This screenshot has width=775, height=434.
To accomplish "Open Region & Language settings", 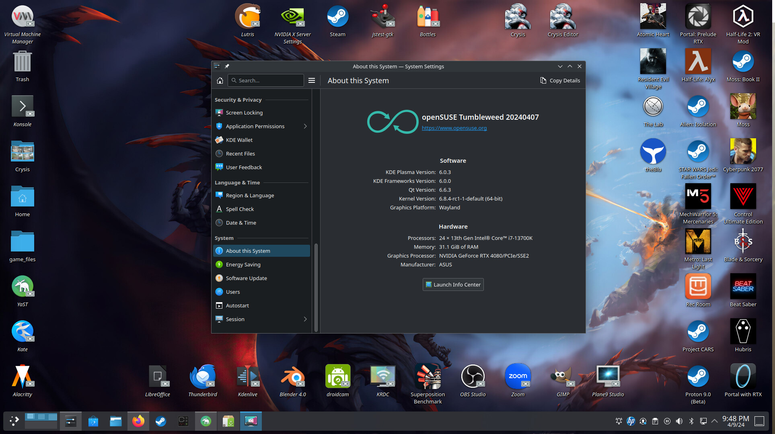I will (250, 195).
